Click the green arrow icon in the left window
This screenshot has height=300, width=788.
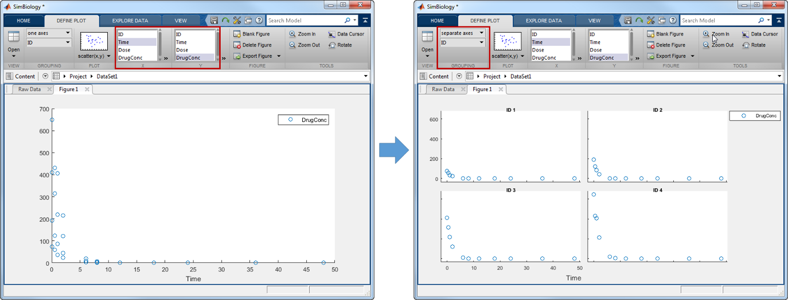point(225,20)
